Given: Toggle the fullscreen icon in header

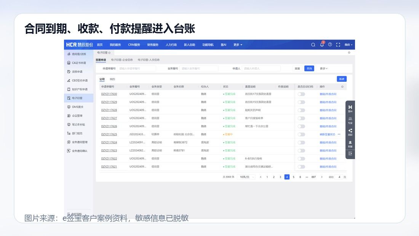Looking at the screenshot, I should 338,45.
